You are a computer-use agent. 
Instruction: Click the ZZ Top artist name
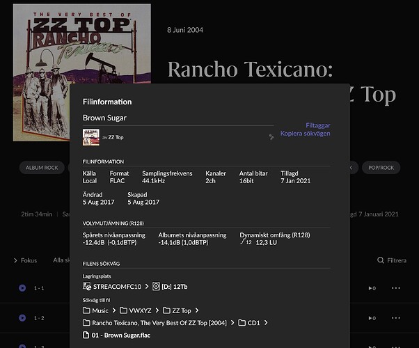116,137
